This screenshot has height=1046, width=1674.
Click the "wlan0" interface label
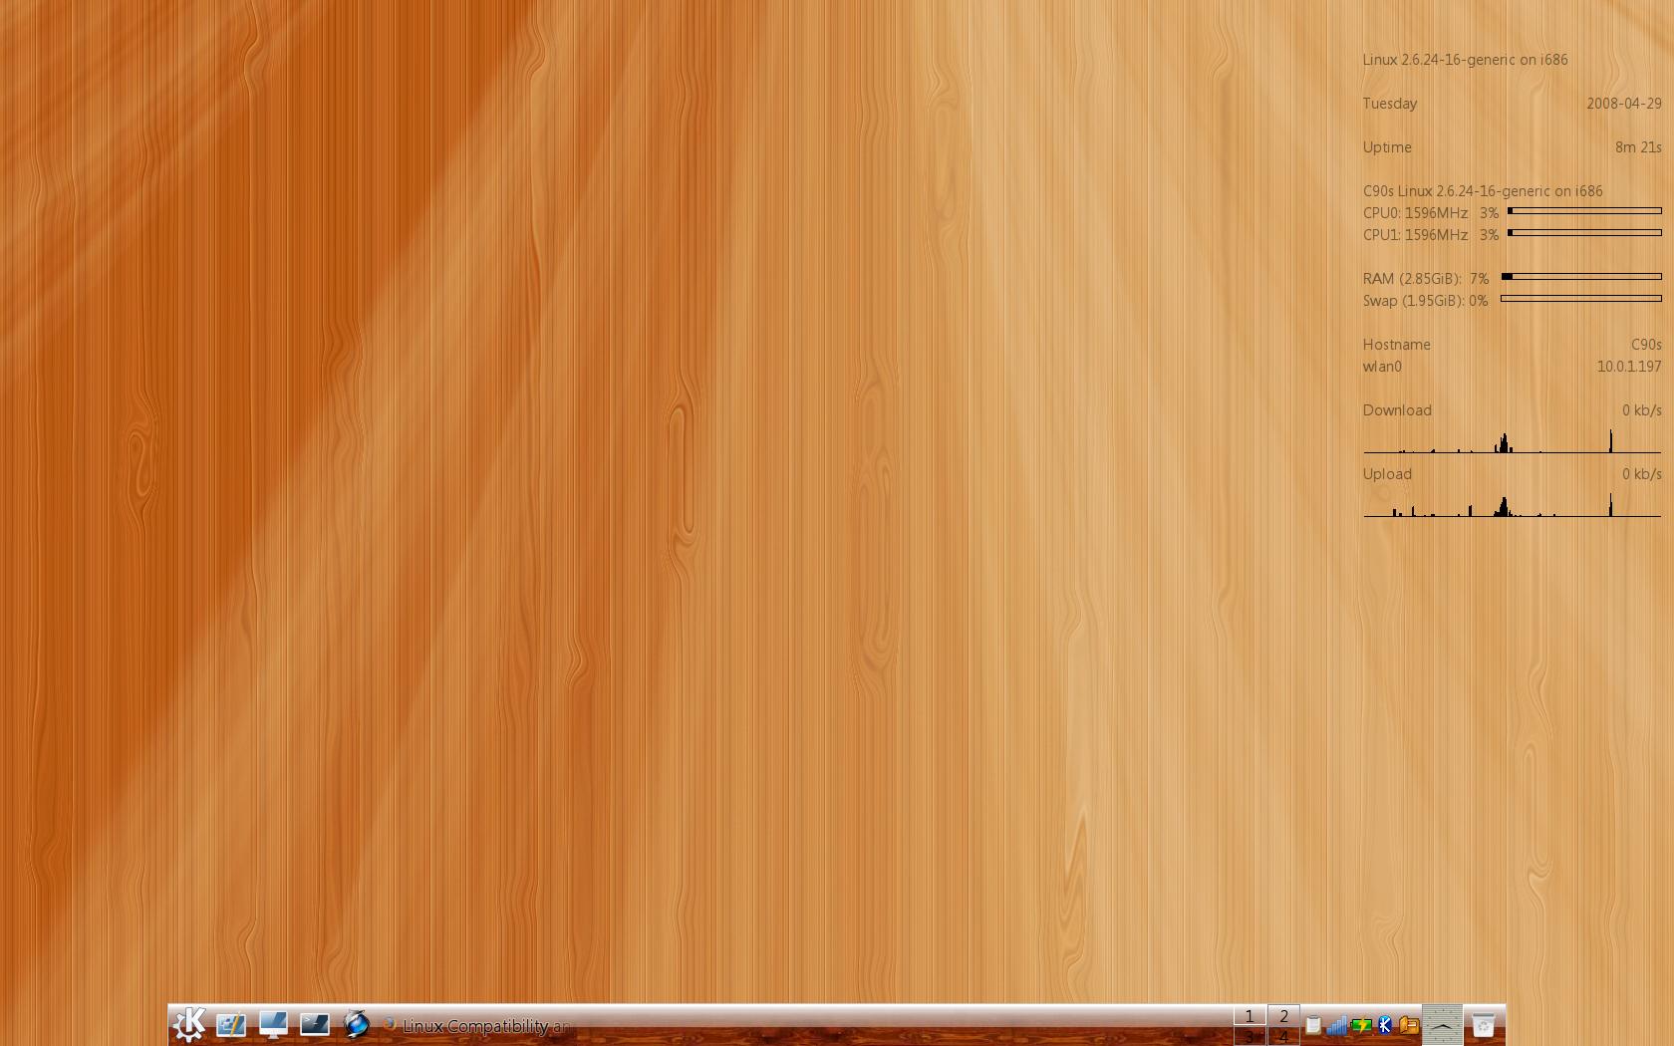click(1382, 367)
